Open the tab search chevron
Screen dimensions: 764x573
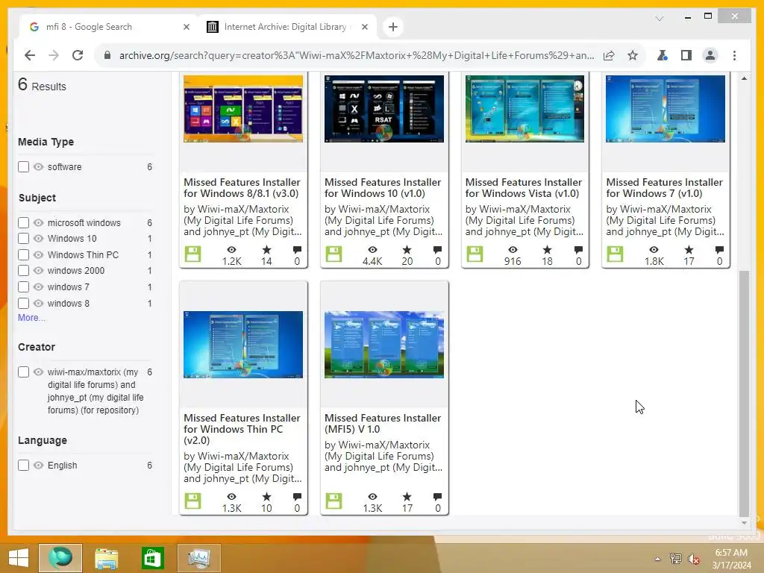660,19
